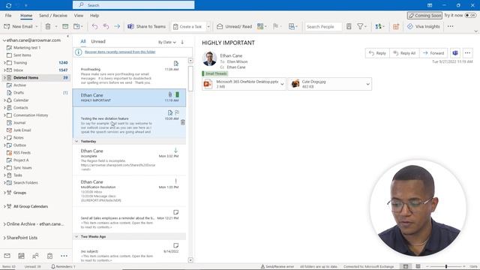Open the New Email dropdown arrow
The width and height of the screenshot is (480, 270).
pos(37,27)
